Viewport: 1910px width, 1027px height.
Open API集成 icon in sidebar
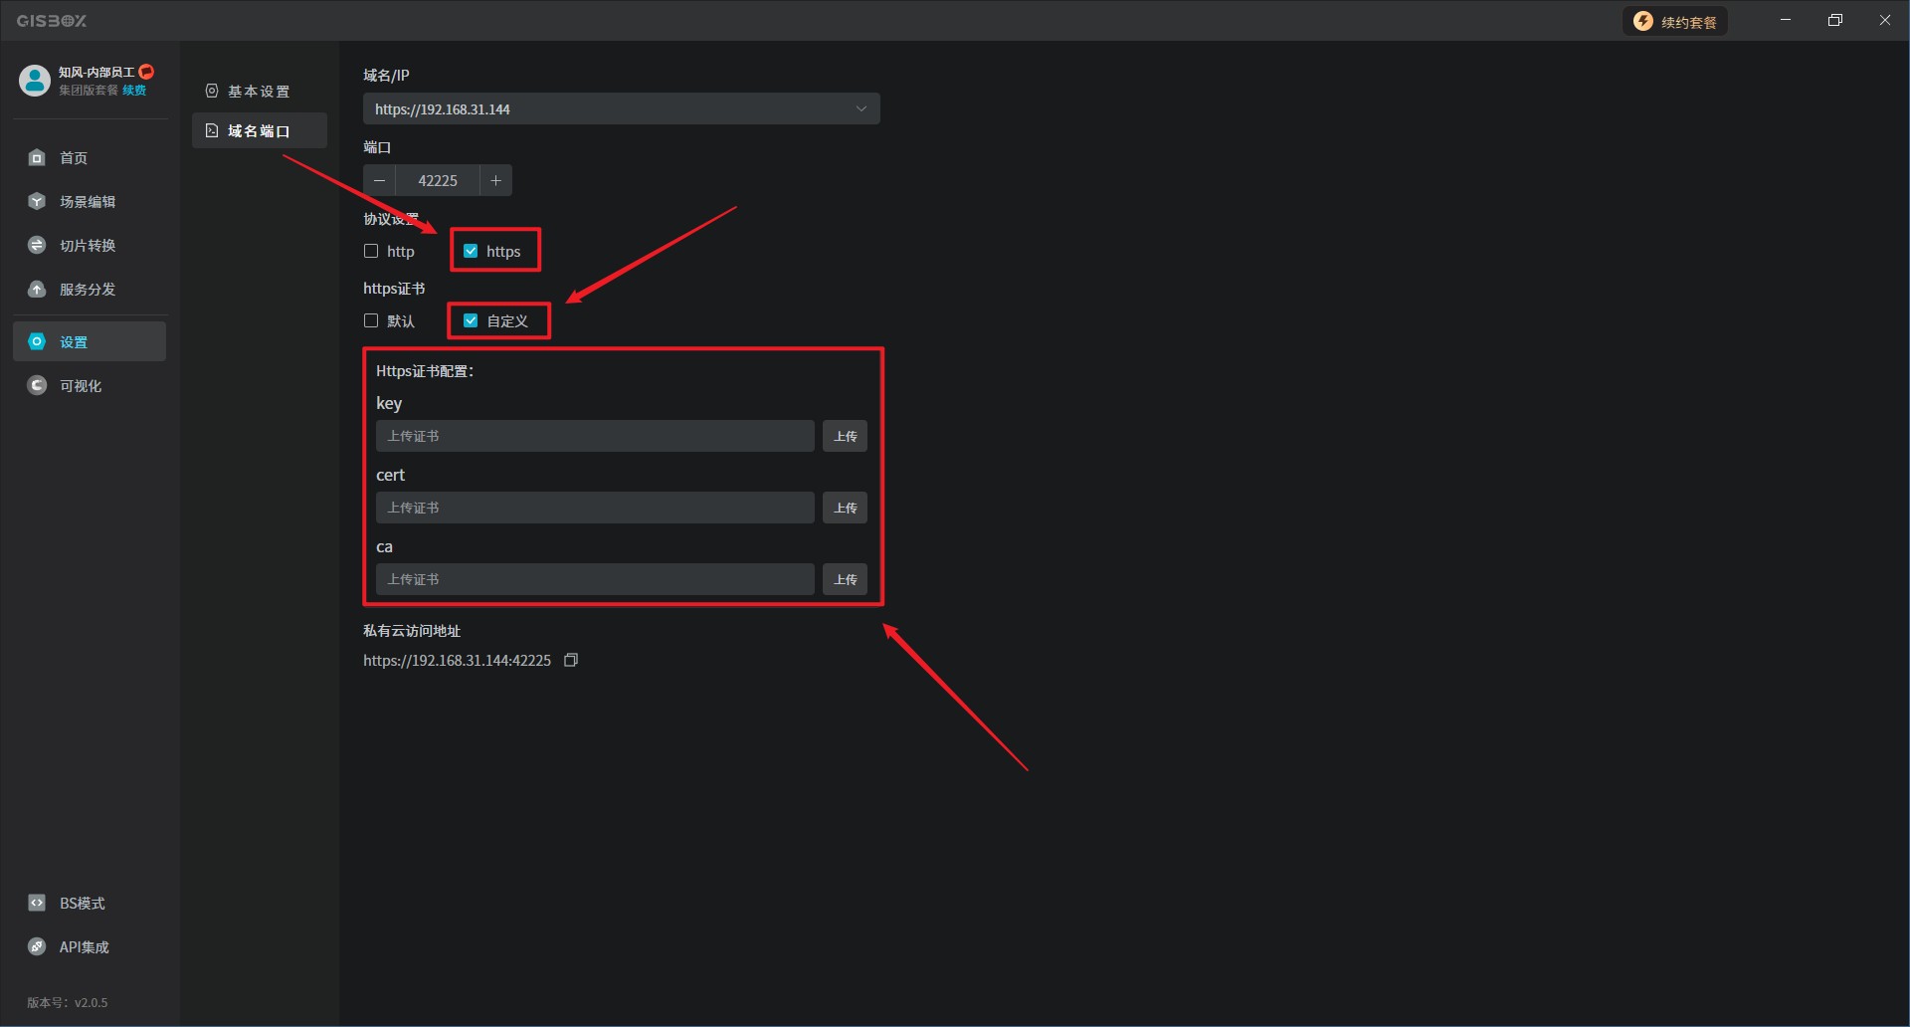(x=37, y=946)
